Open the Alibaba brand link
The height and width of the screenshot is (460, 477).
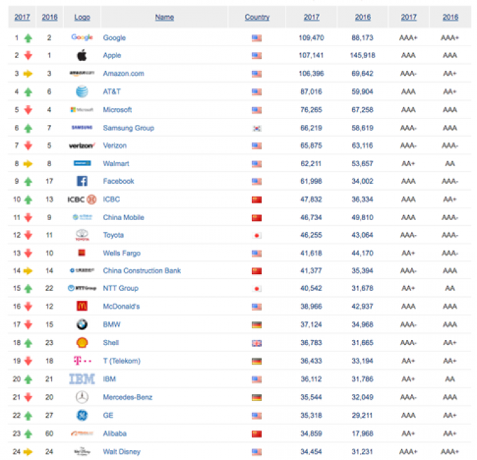114,433
